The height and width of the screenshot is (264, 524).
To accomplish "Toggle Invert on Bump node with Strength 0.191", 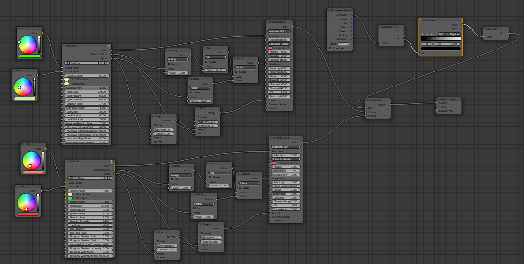I will point(202,233).
